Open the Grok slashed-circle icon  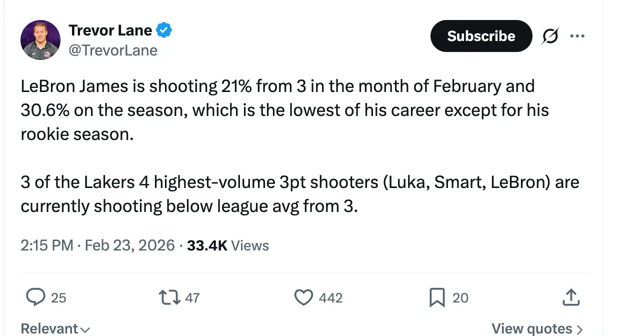pos(550,36)
